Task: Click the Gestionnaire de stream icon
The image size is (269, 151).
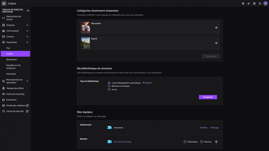Action: (x=3, y=18)
